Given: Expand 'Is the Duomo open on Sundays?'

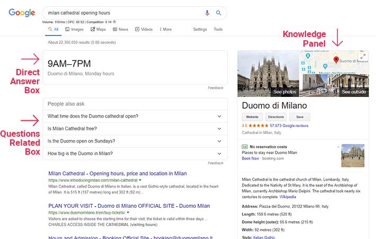Looking at the screenshot, I should [x=135, y=141].
